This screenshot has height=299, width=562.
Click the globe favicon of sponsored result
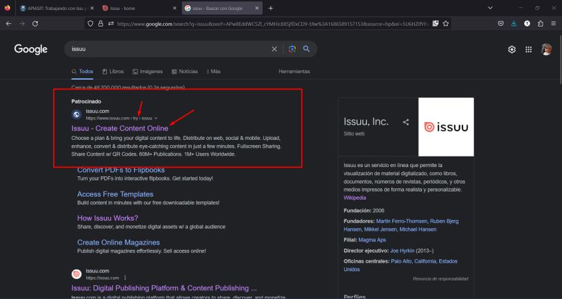[76, 115]
